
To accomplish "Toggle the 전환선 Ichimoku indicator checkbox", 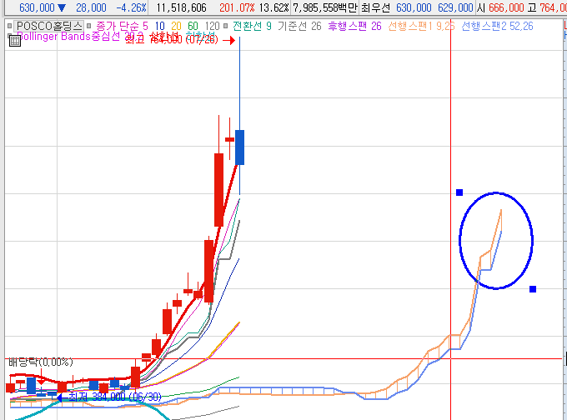I will 226,26.
